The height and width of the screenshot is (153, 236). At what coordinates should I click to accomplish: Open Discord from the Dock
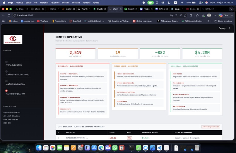(x=108, y=148)
